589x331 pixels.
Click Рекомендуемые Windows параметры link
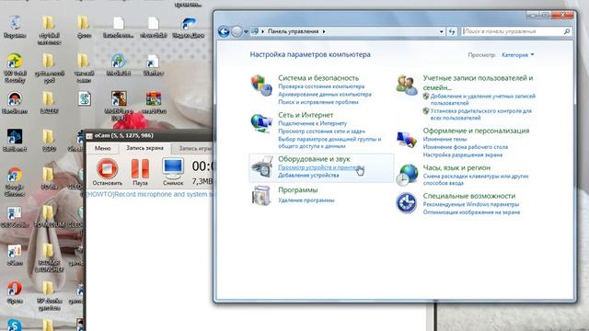pos(470,204)
